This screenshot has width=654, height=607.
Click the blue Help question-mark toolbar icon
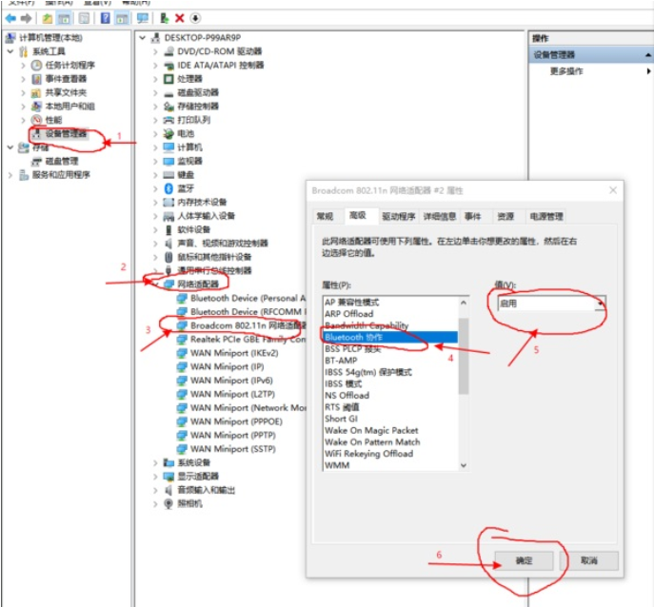point(106,18)
